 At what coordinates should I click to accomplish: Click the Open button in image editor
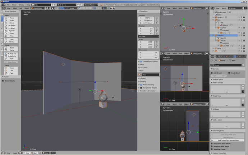[34, 153]
